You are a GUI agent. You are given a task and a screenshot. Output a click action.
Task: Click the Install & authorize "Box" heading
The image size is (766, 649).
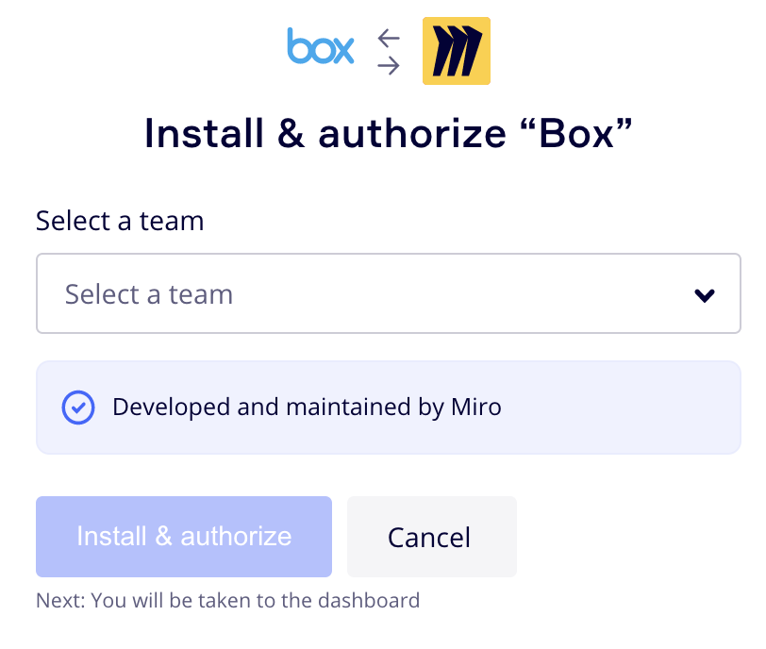tap(388, 134)
